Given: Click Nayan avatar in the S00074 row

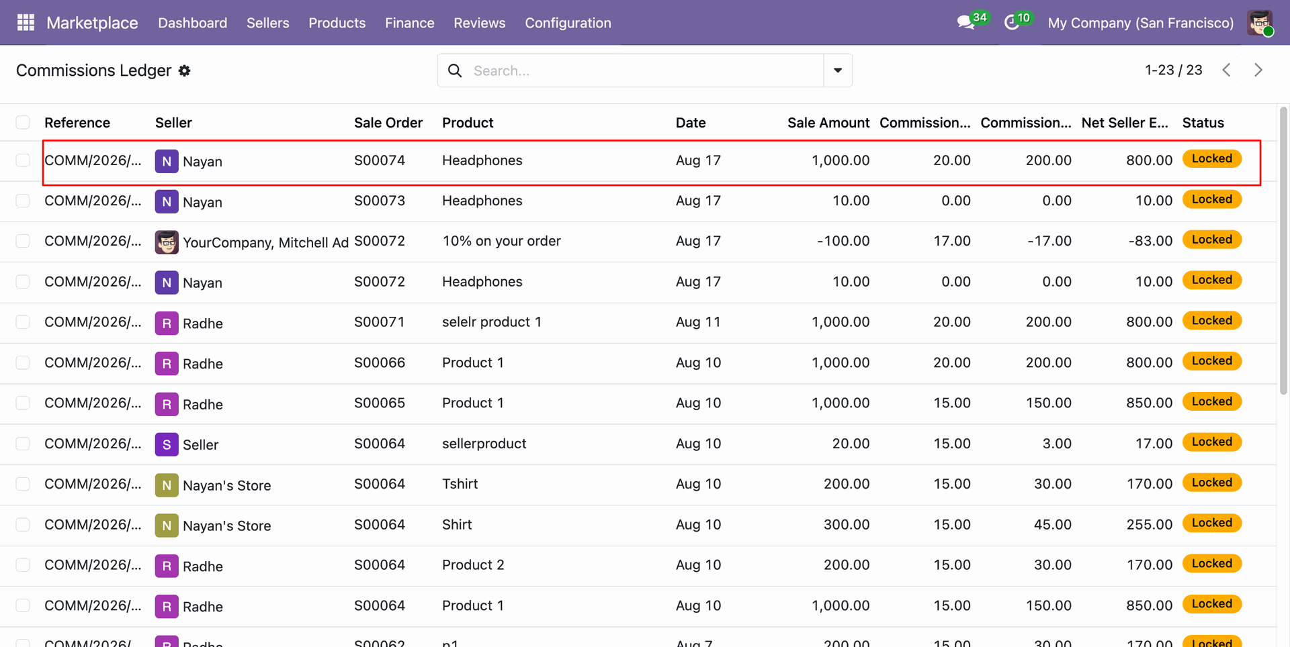Looking at the screenshot, I should point(167,161).
